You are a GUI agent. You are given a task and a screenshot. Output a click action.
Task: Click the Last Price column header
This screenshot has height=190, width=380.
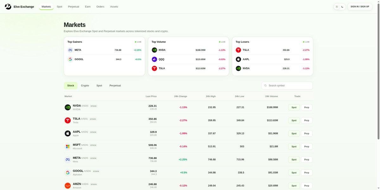(x=151, y=96)
